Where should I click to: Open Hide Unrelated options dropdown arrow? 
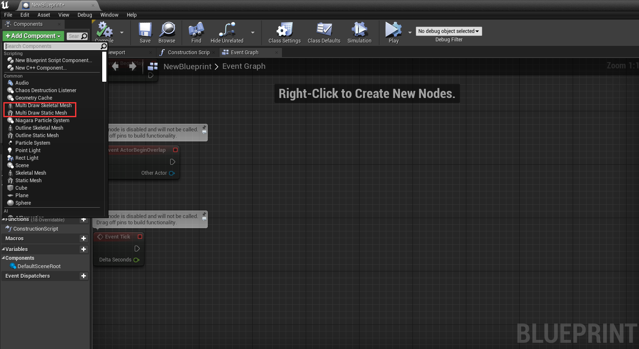point(253,32)
